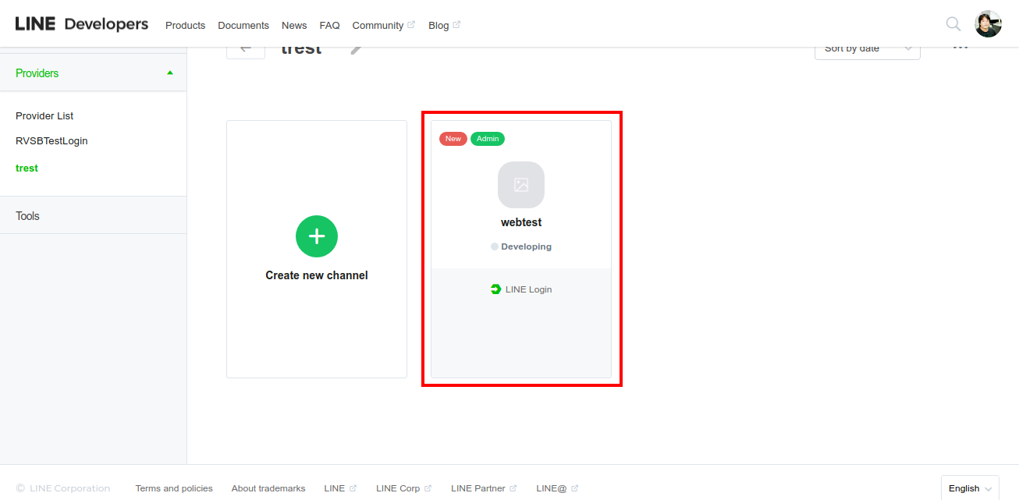Select RVSBTestLogin provider
This screenshot has height=500, width=1019.
pos(51,141)
